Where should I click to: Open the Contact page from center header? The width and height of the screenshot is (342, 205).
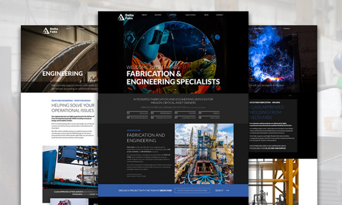(220, 15)
